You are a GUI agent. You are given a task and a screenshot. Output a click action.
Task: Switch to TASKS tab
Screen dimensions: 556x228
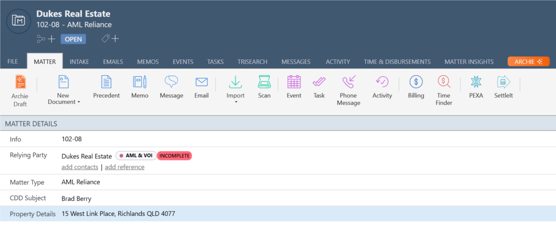click(215, 61)
